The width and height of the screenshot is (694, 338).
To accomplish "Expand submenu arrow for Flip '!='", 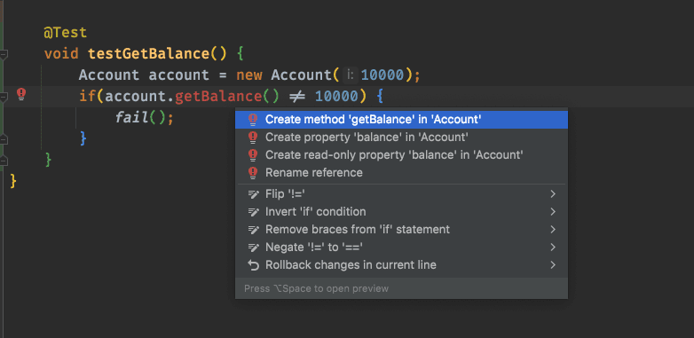I will pos(553,193).
